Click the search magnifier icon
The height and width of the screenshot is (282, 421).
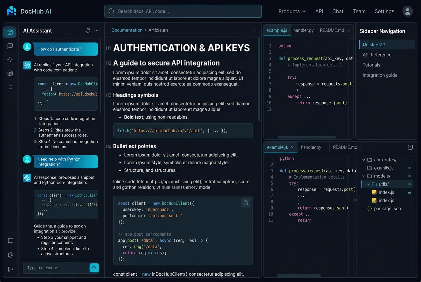112,11
